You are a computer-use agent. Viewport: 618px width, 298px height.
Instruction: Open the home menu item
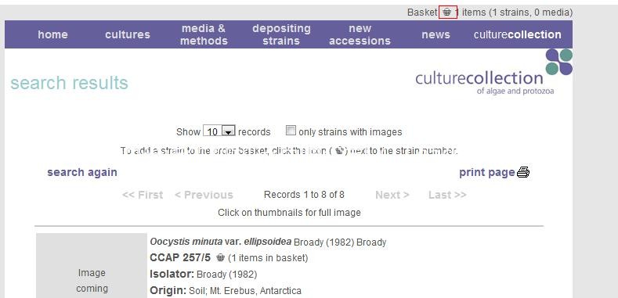52,34
